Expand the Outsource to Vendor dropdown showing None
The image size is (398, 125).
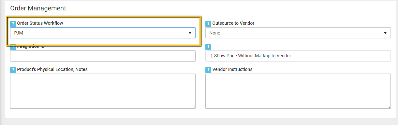click(298, 33)
